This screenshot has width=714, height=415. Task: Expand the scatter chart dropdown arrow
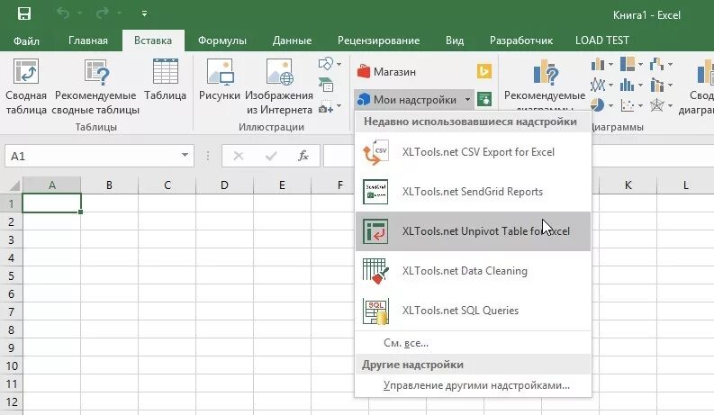click(x=641, y=105)
